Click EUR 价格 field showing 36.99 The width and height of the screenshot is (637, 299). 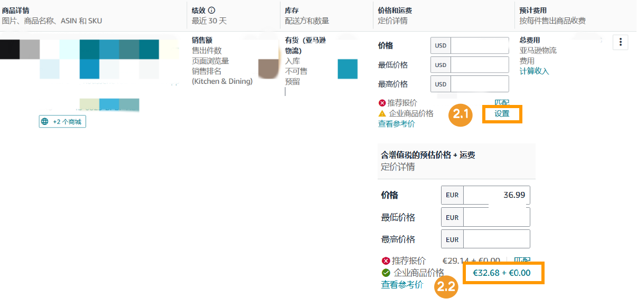[496, 195]
